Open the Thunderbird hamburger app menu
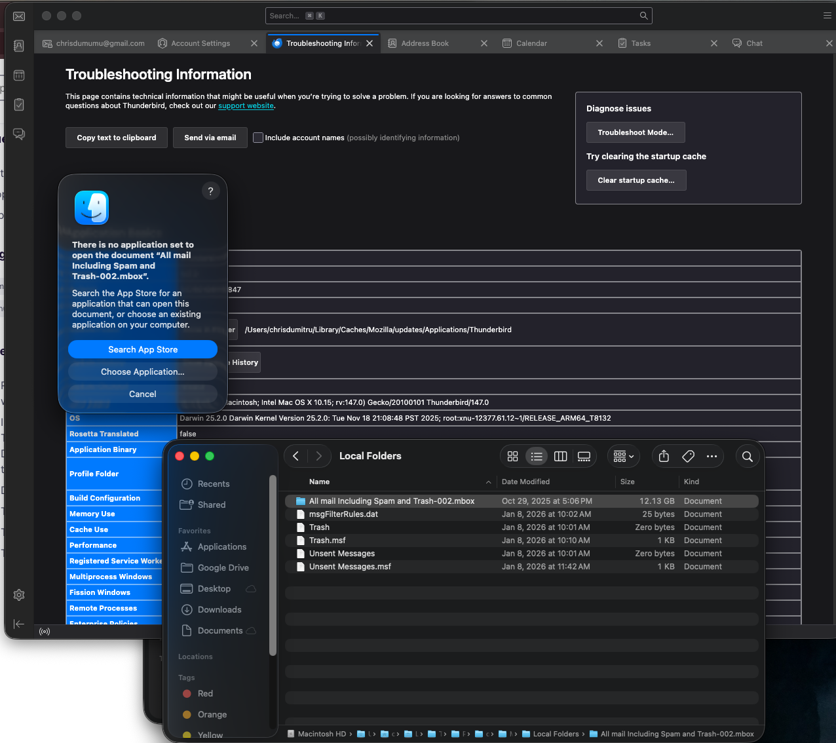Screen dimensions: 836x743 (827, 16)
